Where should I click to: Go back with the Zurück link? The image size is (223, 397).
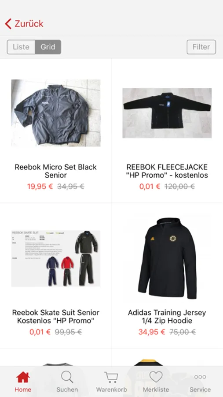pyautogui.click(x=29, y=24)
